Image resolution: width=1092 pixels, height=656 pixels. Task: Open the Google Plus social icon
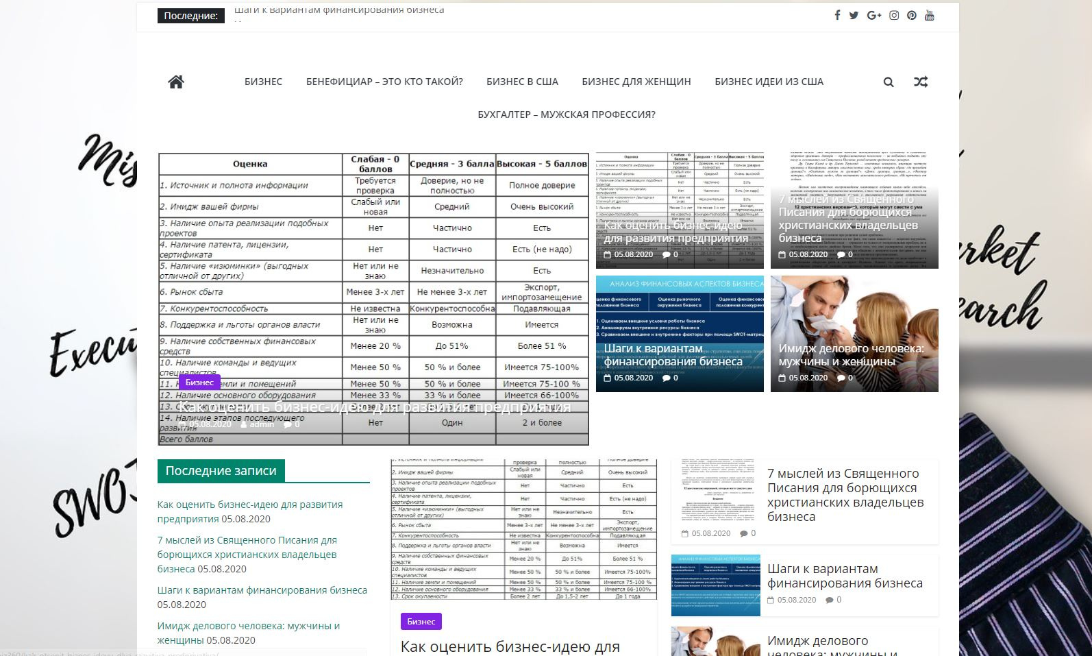pos(873,15)
